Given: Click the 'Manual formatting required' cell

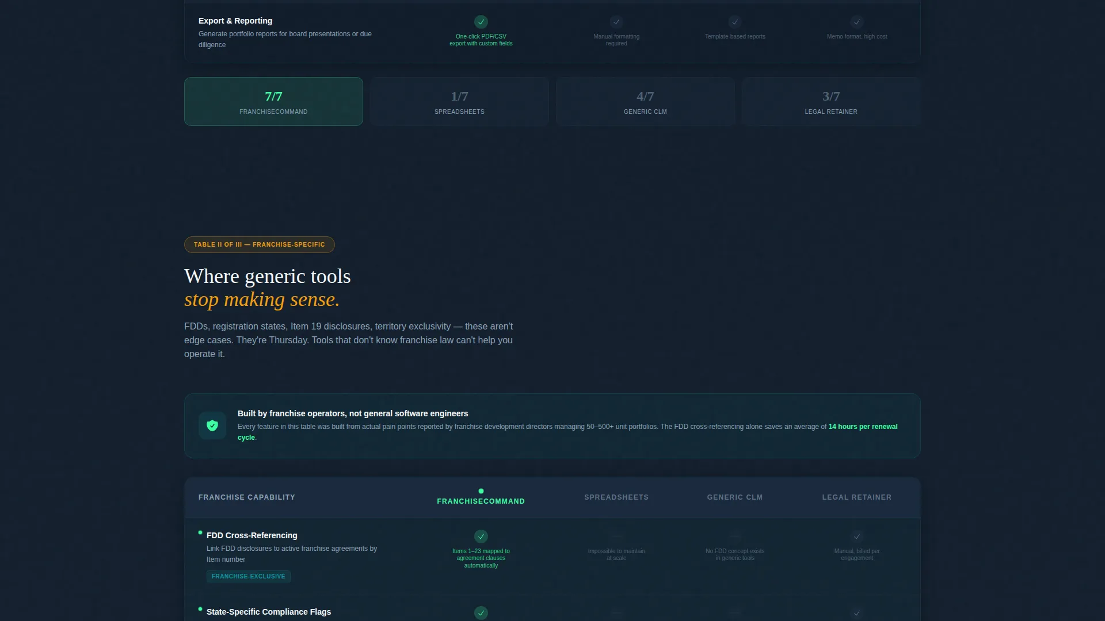Looking at the screenshot, I should [616, 40].
